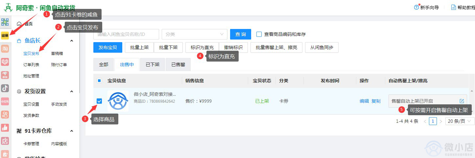Click the 商品ID：780869842642 text

(154, 101)
